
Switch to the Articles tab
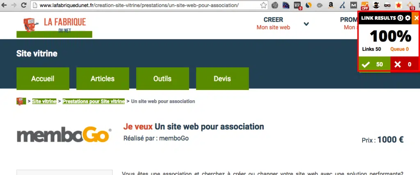(x=103, y=78)
